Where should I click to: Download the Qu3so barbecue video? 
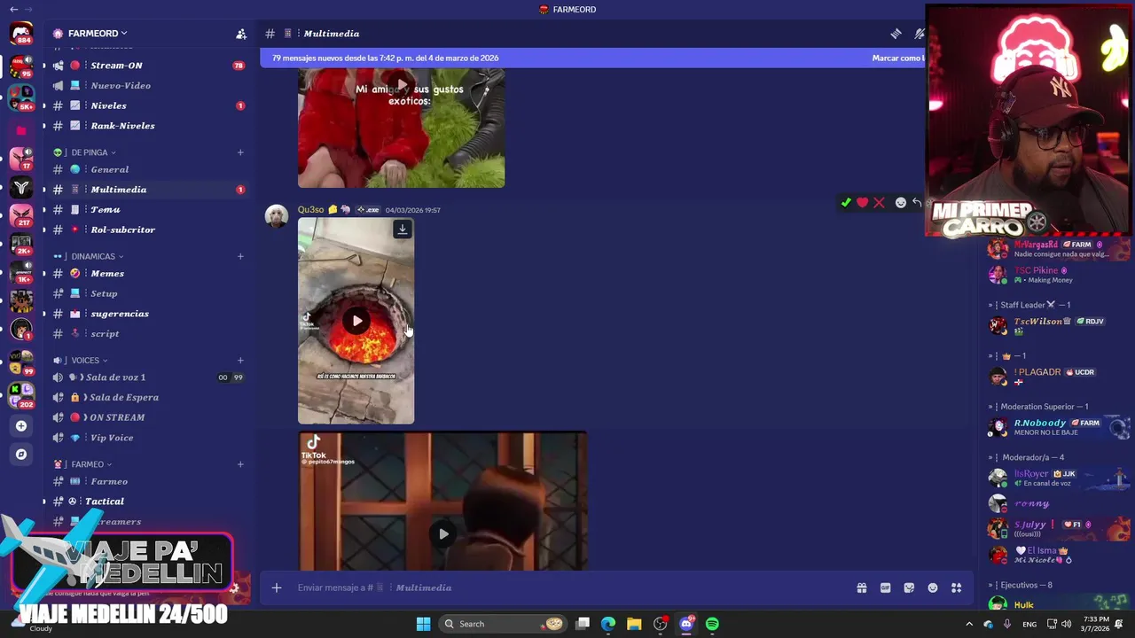pyautogui.click(x=402, y=230)
